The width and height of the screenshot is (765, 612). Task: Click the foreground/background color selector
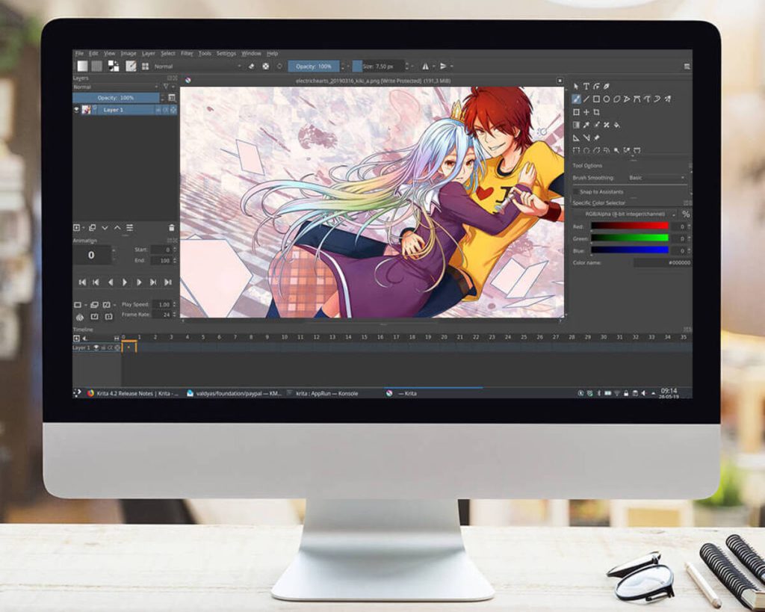point(114,66)
